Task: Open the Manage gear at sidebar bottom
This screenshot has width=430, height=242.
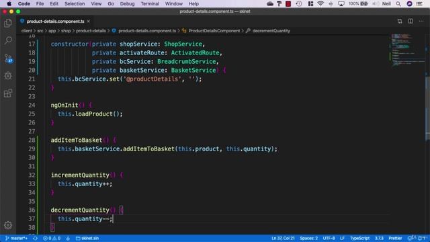Action: [8, 225]
